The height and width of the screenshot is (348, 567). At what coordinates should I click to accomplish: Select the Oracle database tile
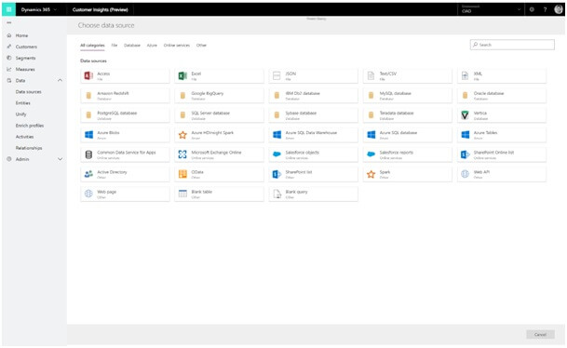coord(502,96)
